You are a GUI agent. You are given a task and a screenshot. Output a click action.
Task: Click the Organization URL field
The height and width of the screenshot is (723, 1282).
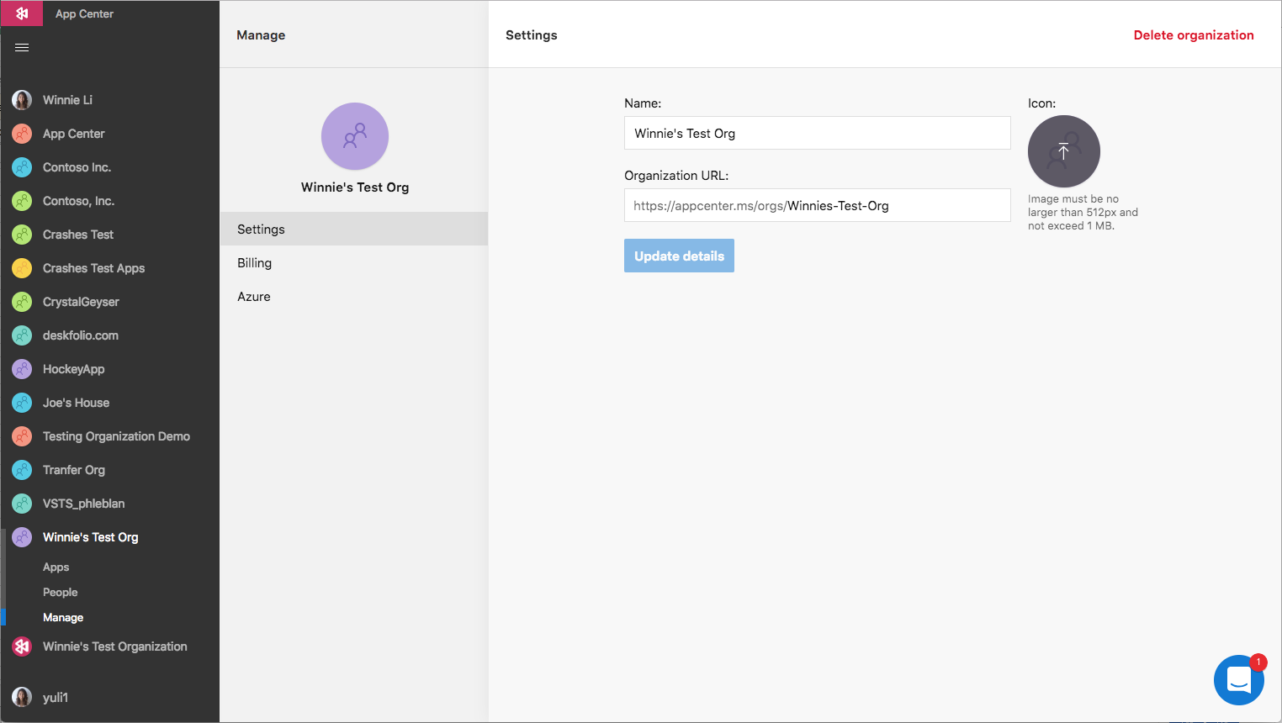pos(817,205)
